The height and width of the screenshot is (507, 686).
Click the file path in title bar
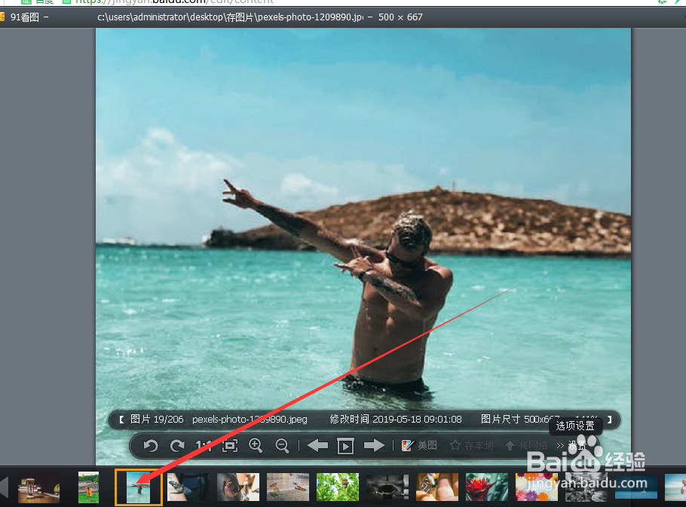point(230,17)
